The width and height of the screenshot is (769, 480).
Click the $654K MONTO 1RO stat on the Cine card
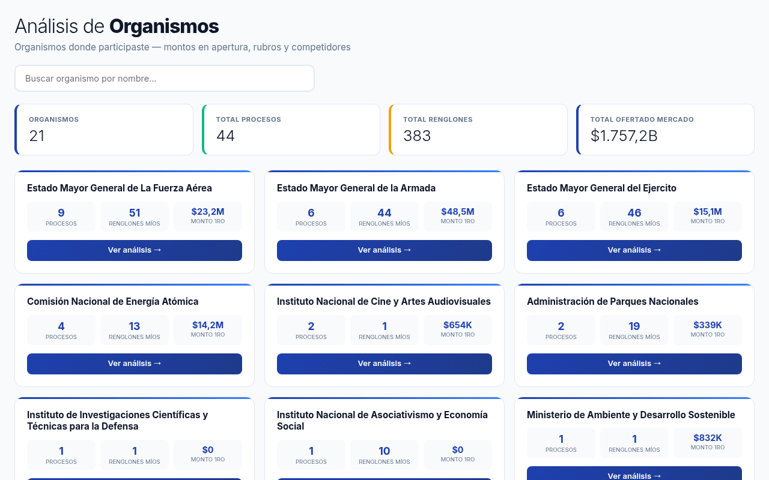[458, 329]
